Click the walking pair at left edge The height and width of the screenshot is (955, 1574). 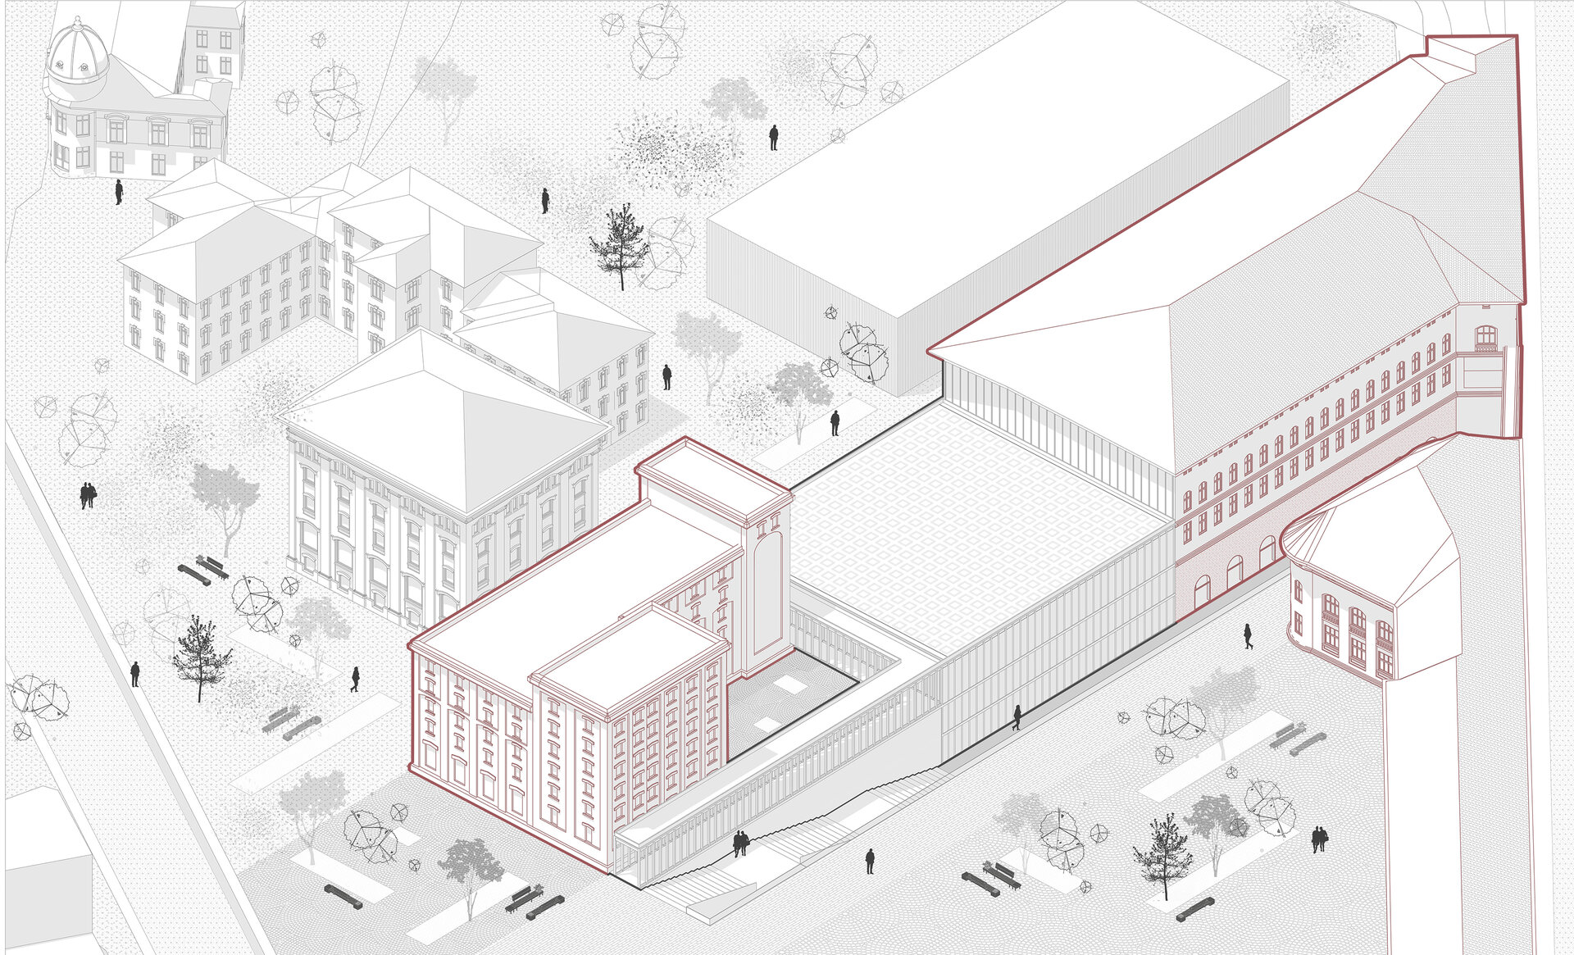88,495
